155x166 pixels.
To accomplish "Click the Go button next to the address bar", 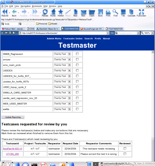I will click(112, 33).
